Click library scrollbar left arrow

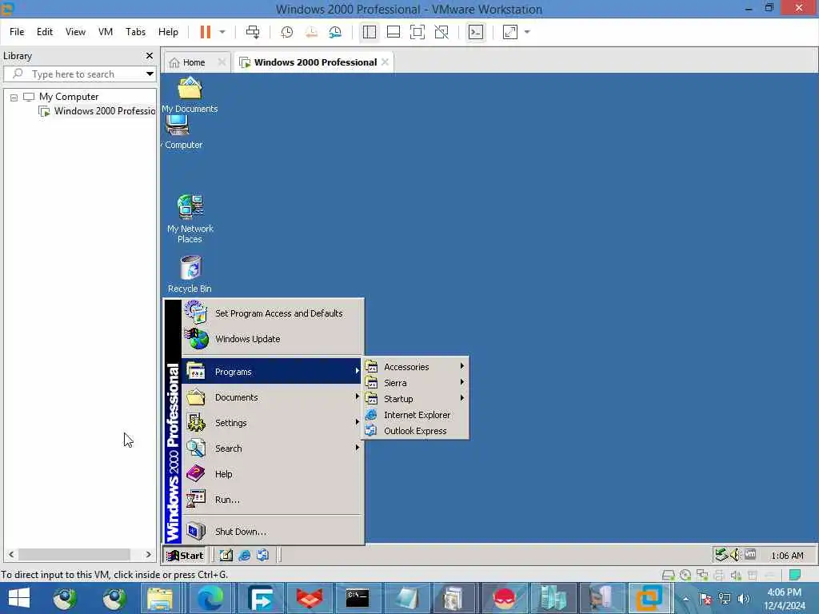(x=11, y=555)
